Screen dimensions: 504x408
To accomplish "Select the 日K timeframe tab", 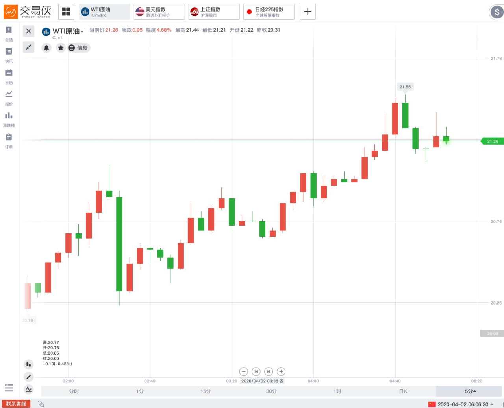I will point(403,391).
